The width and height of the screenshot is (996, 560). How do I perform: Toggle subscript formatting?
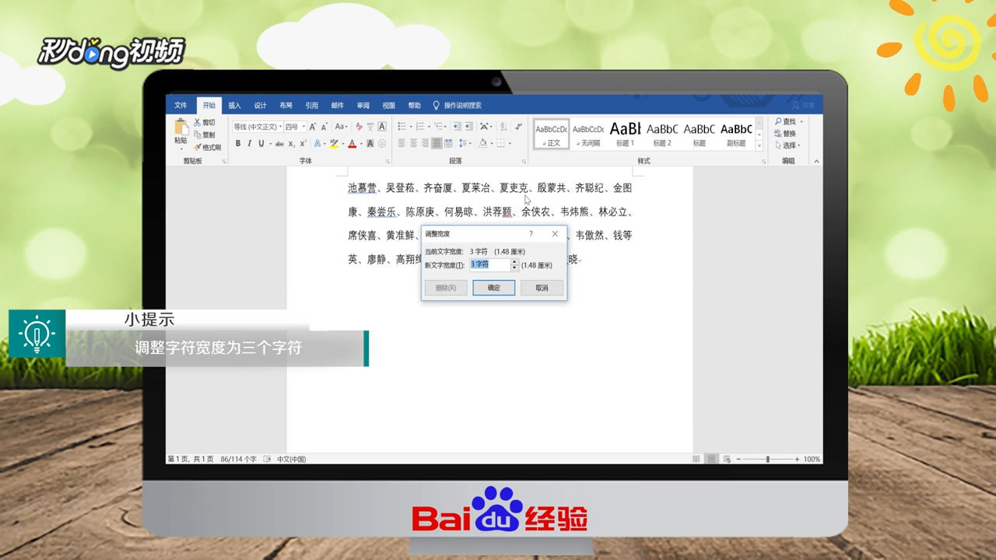[x=292, y=144]
